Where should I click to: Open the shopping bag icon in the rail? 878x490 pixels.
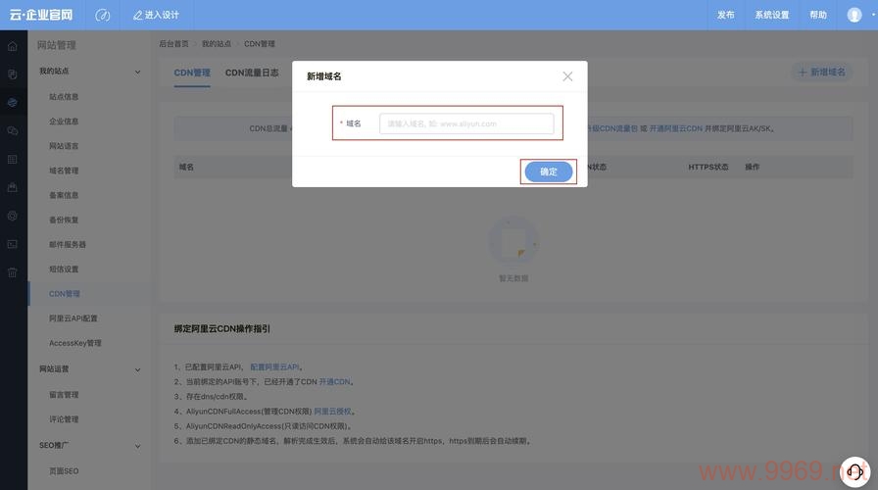[13, 187]
